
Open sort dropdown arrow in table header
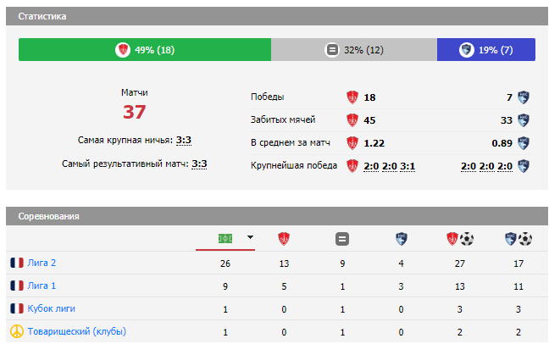coord(250,238)
